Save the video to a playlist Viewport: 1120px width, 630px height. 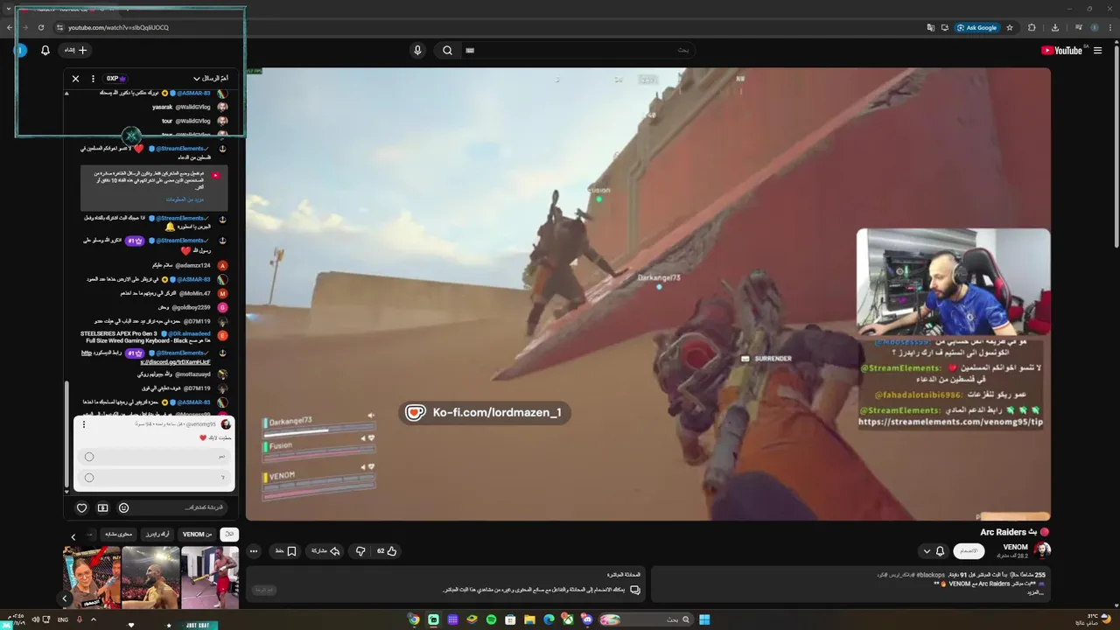pos(285,551)
